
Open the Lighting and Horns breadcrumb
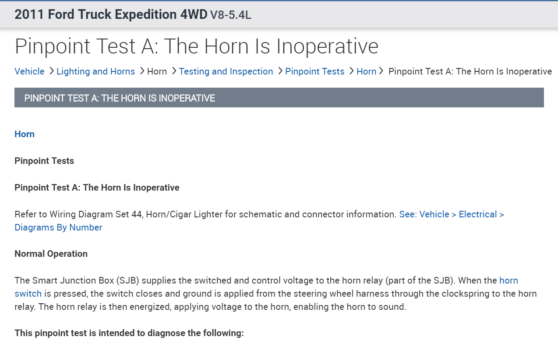(95, 71)
